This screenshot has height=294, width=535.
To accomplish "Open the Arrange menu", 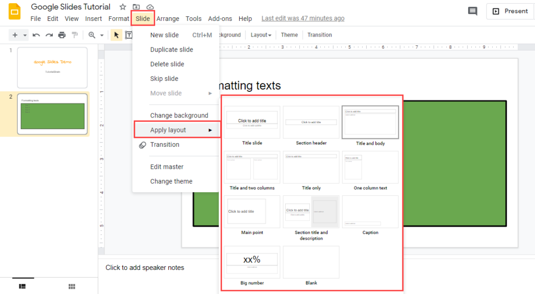I will [x=168, y=19].
